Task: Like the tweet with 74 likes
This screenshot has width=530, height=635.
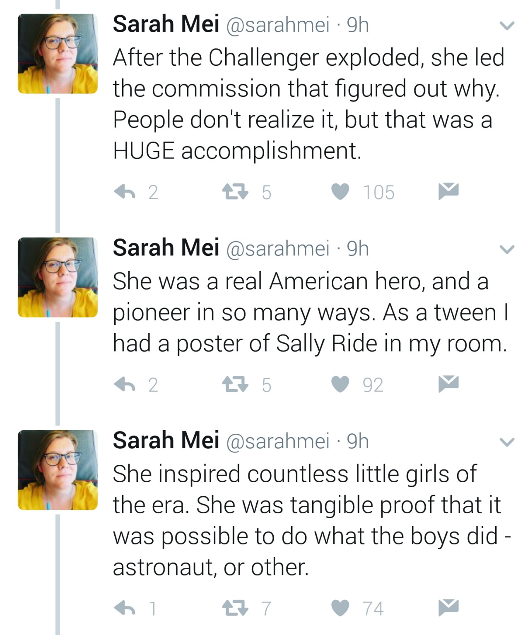Action: click(x=340, y=608)
